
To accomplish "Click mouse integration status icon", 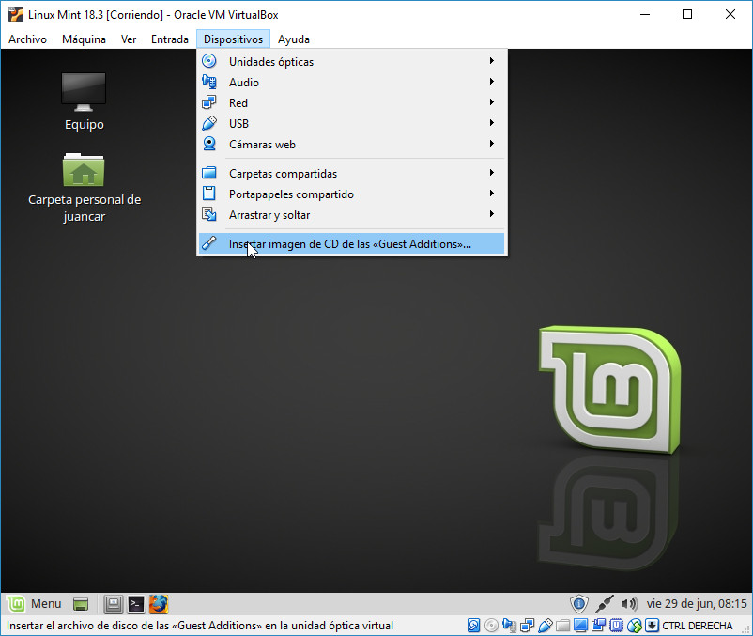I will click(635, 626).
